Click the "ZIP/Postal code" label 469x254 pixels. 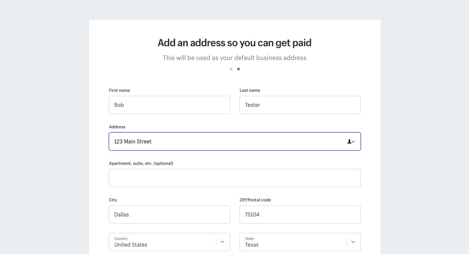tap(255, 200)
